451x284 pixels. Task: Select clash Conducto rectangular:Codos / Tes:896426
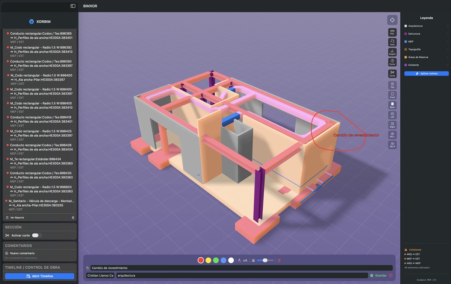click(x=40, y=149)
